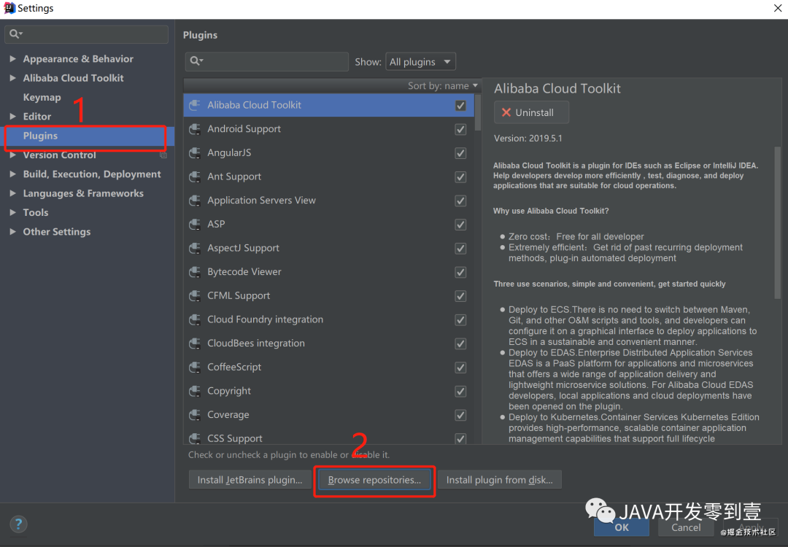Expand Appearance & Behavior tree arrow
The image size is (788, 547).
[x=12, y=59]
